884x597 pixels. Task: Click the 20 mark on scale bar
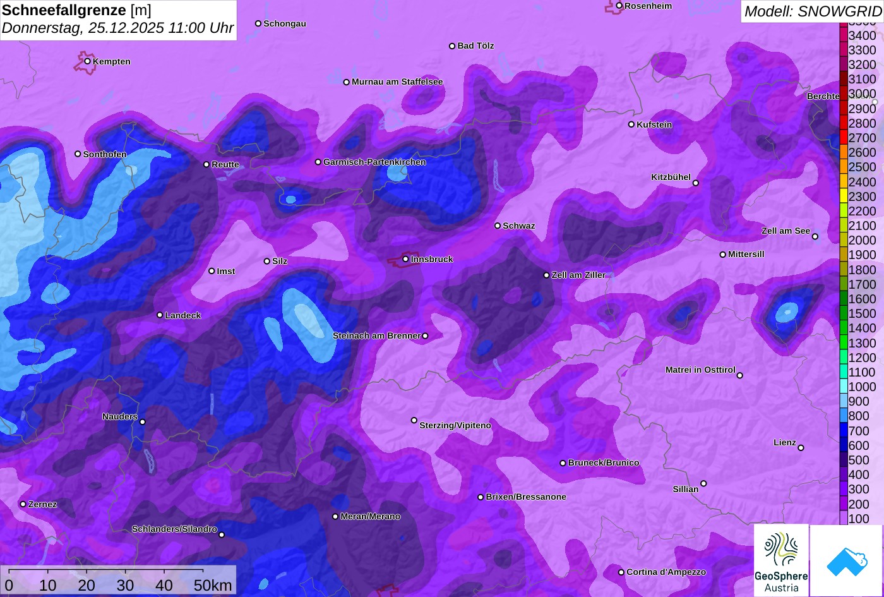click(x=87, y=586)
